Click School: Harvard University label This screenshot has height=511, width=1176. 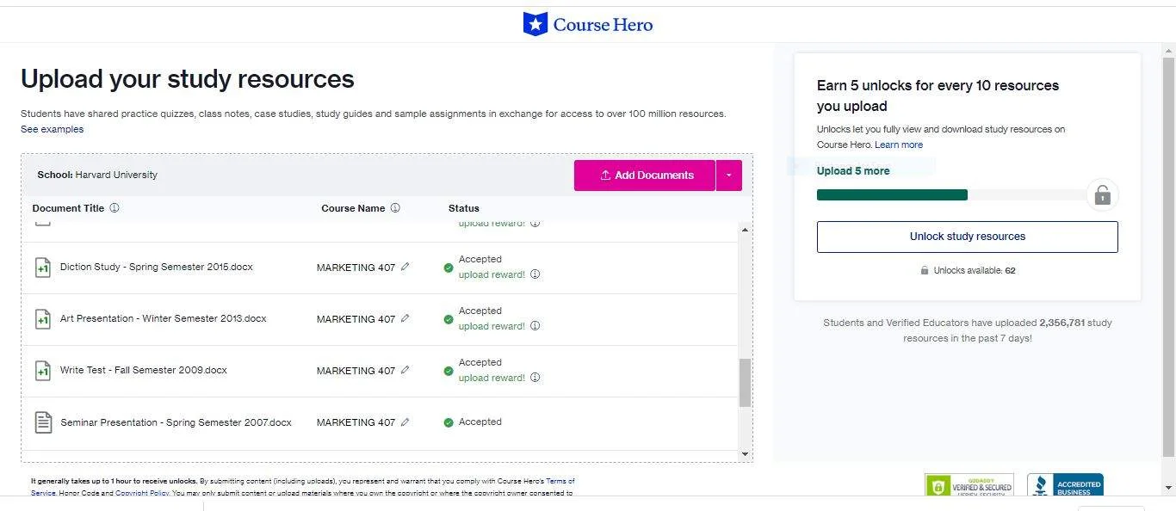click(x=97, y=175)
